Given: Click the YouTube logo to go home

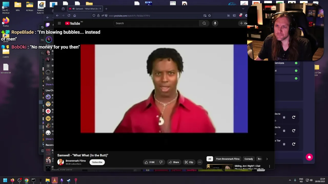Looking at the screenshot, I should click(73, 23).
